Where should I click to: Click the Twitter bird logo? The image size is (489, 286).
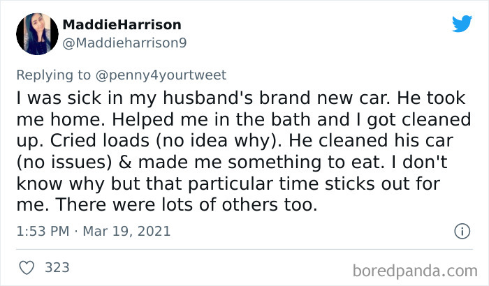[462, 23]
